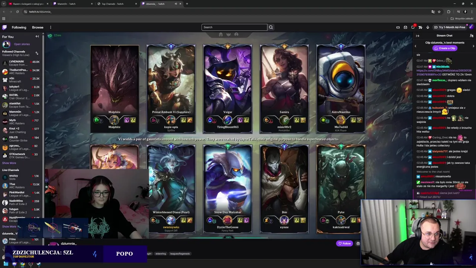The image size is (476, 268).
Task: Open OTKnetwork channel in sidebar
Action: tap(21, 156)
